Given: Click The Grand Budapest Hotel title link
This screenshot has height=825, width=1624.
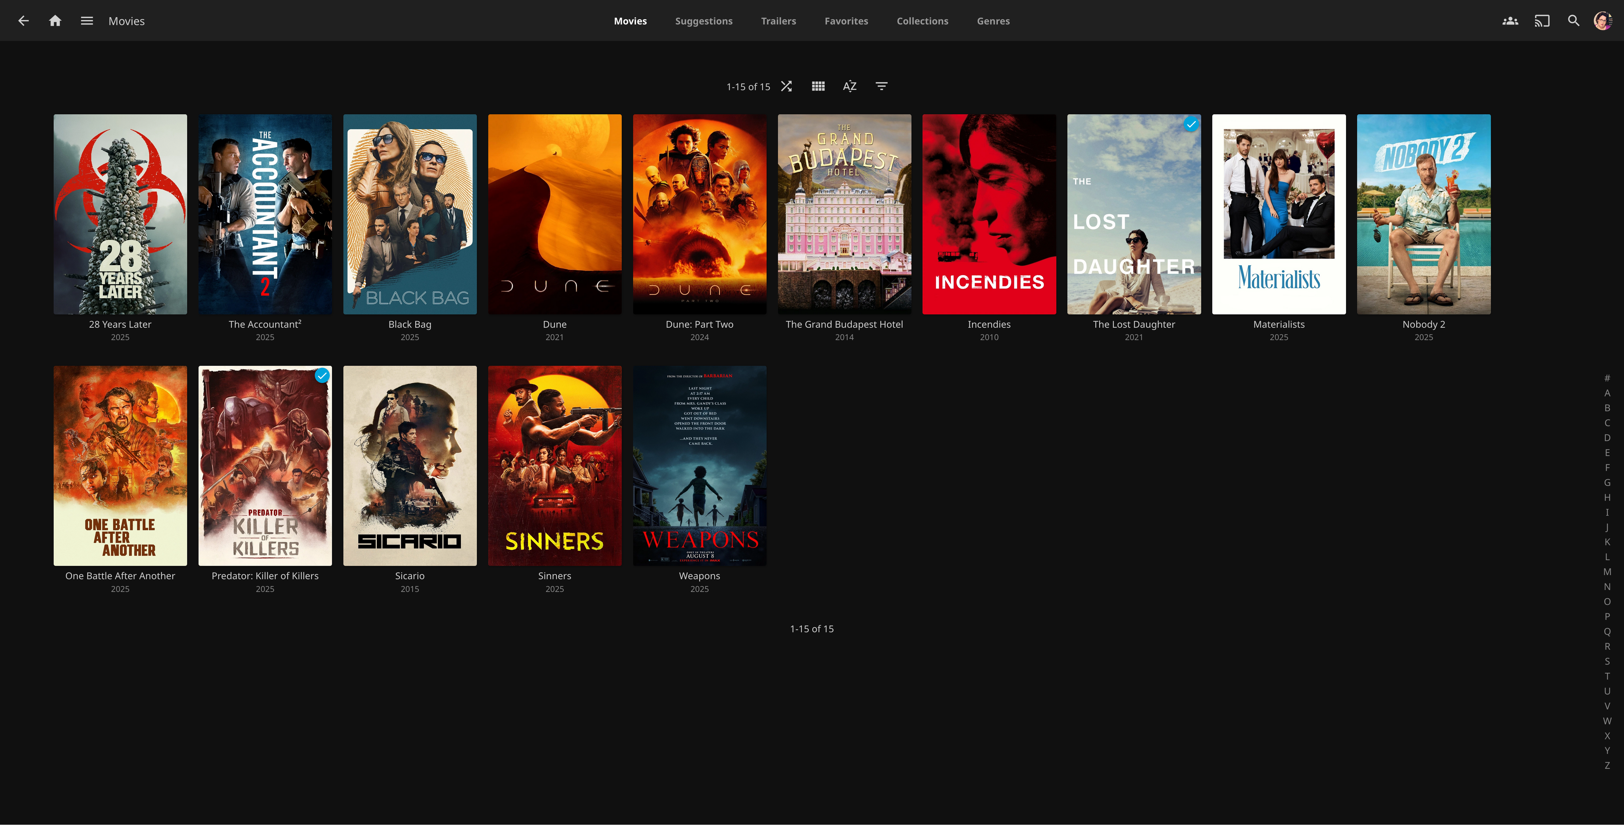Looking at the screenshot, I should (x=844, y=324).
